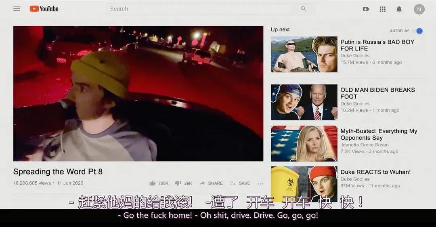Share the Spreading the Word video

(x=211, y=183)
